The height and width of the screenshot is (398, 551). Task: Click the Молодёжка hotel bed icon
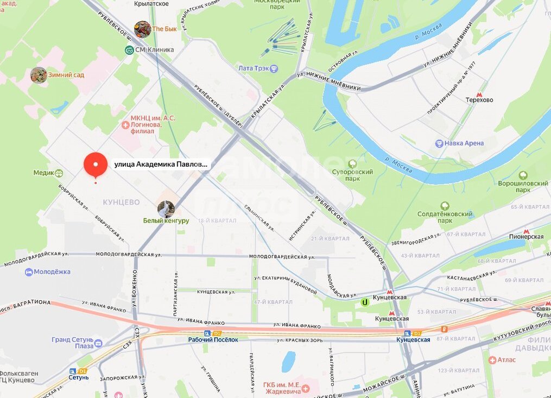(x=29, y=272)
